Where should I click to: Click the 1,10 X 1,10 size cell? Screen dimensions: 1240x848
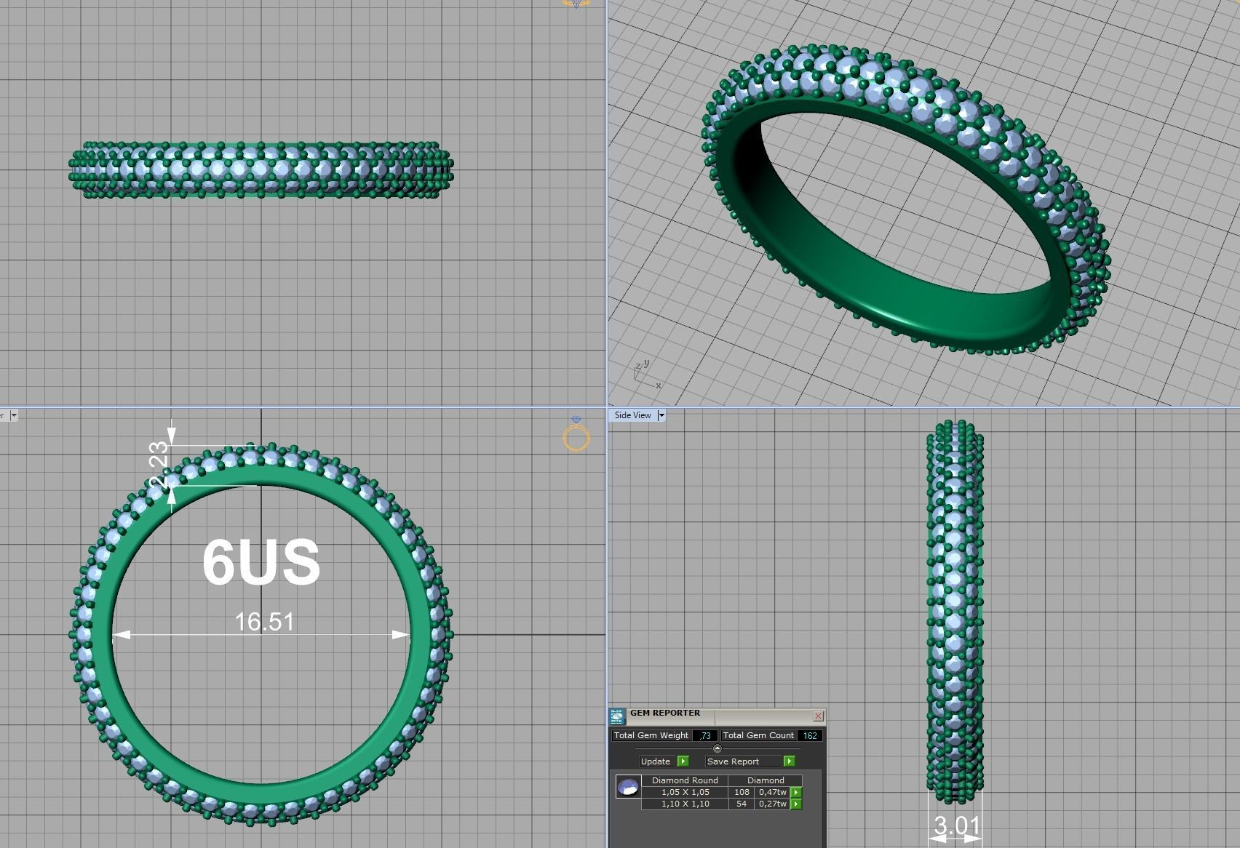tap(685, 804)
